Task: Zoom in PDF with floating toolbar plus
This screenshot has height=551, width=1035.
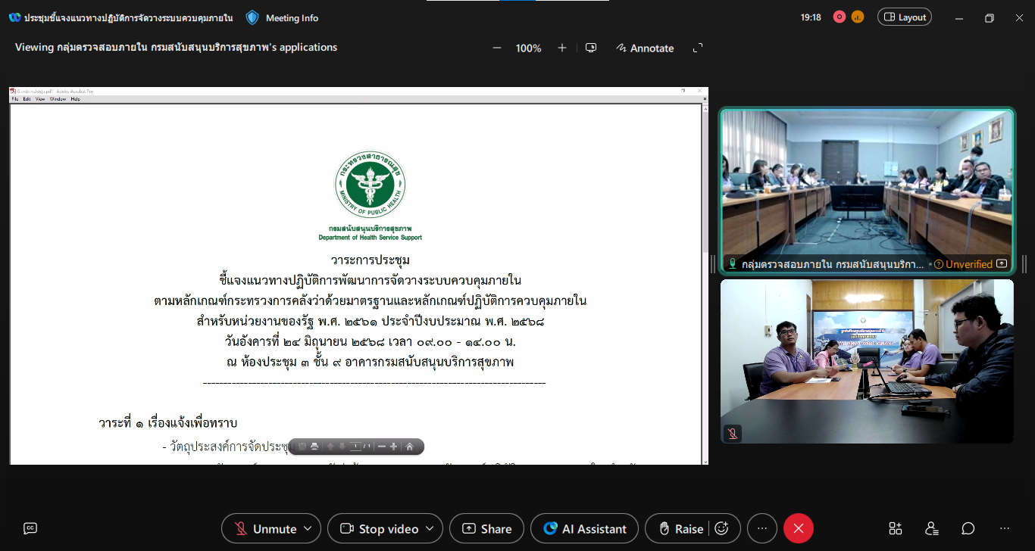Action: pyautogui.click(x=394, y=447)
